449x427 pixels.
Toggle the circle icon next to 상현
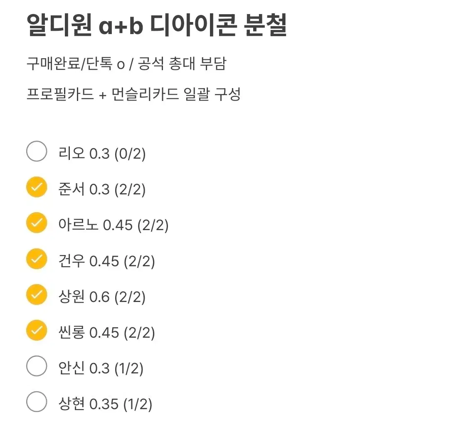pyautogui.click(x=36, y=402)
